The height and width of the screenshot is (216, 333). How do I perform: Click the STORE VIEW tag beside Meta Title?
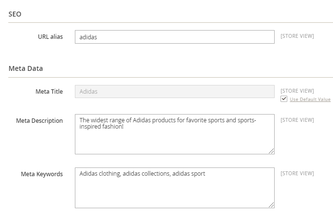click(x=297, y=91)
